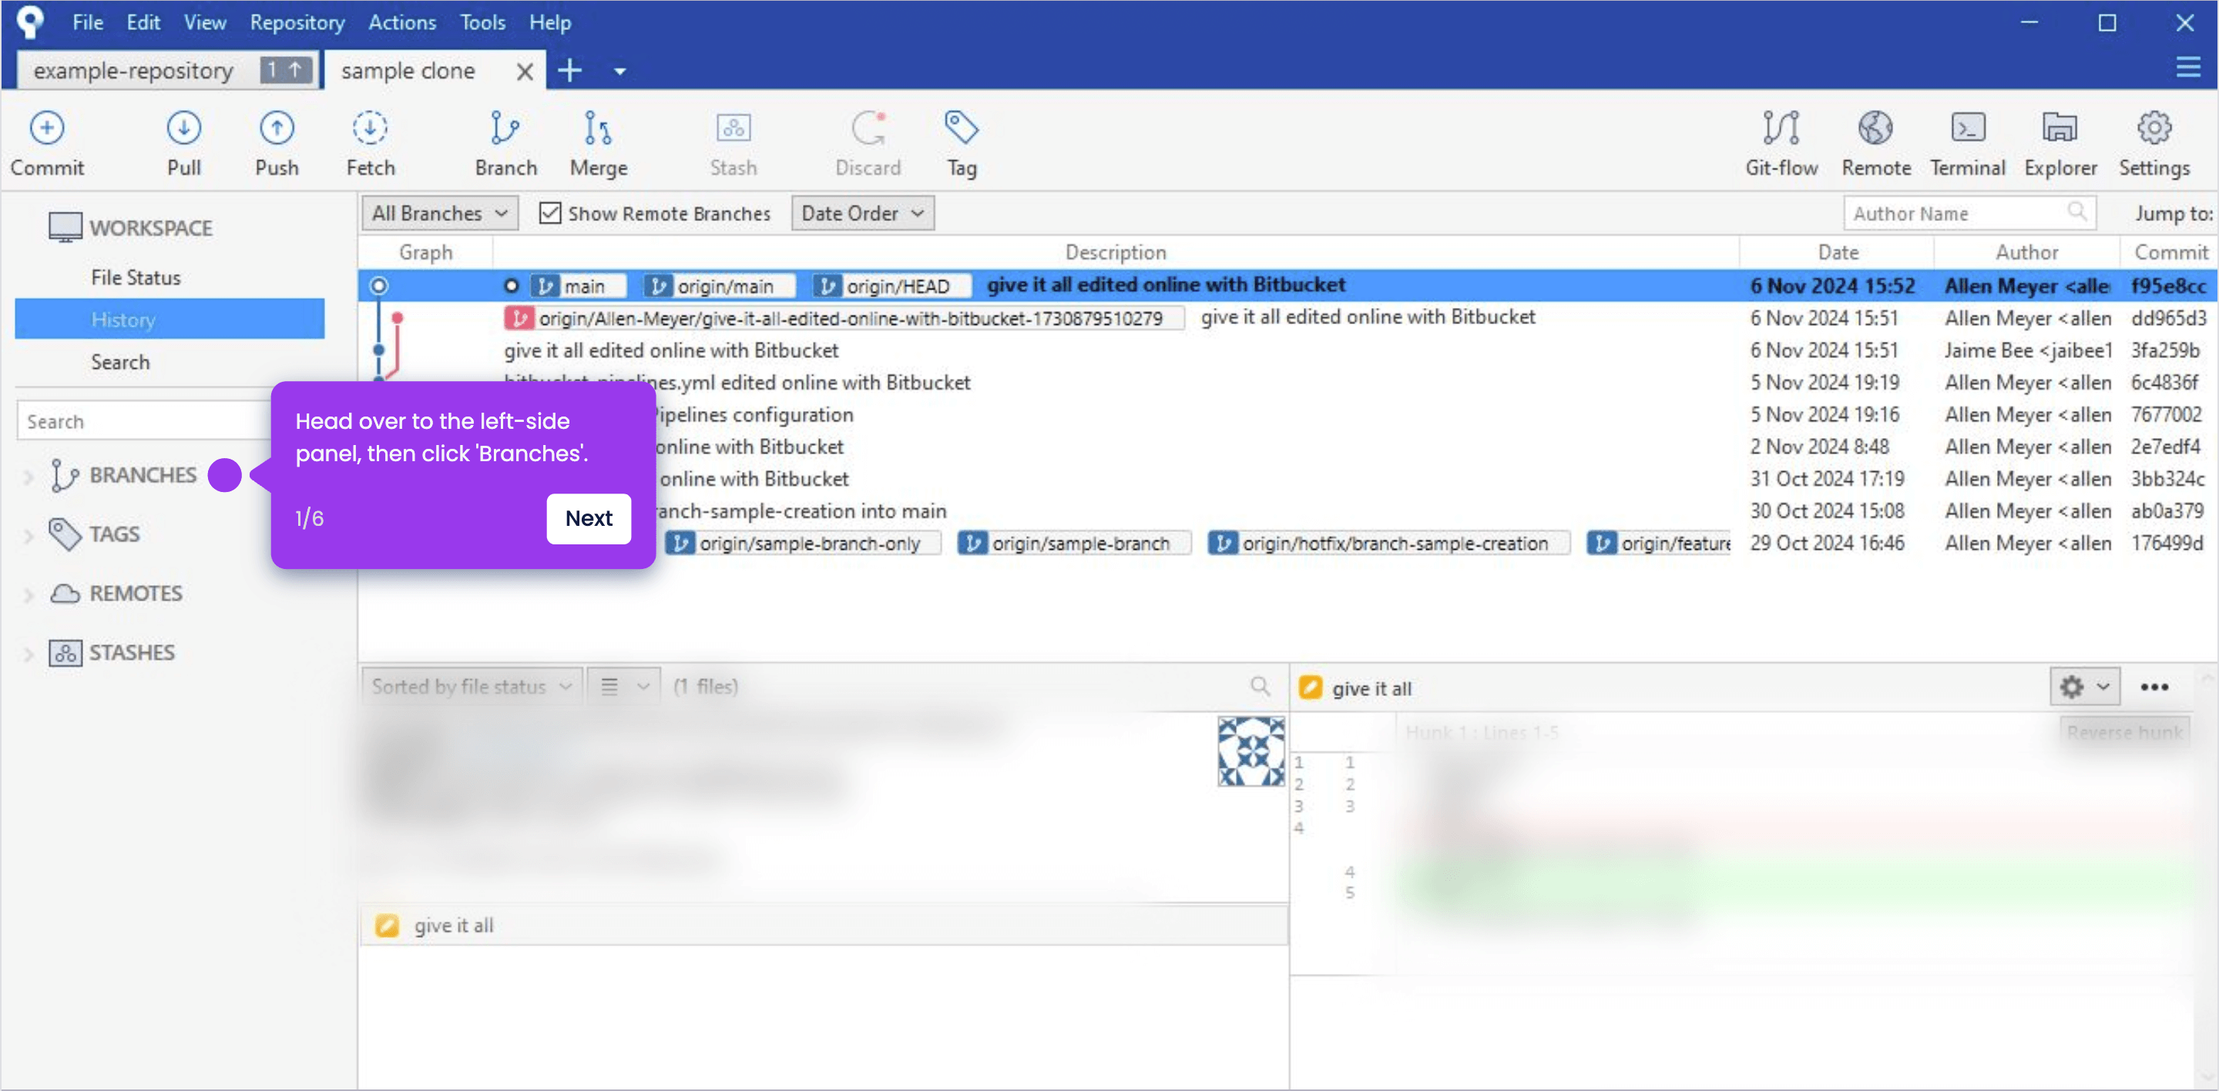The height and width of the screenshot is (1091, 2219).
Task: Click origin/hotfix/branch-sample-creation label
Action: tap(1388, 544)
